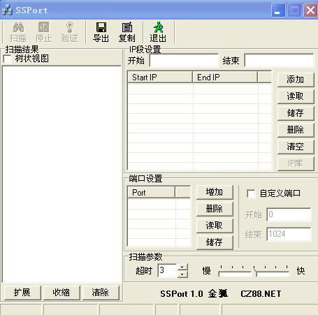Increase timeout with the up spinner arrow
Viewport: 318px width, 315px height.
pos(182,268)
